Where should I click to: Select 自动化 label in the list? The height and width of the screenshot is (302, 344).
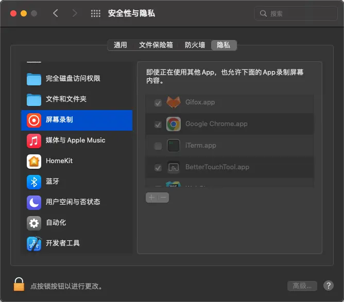56,222
